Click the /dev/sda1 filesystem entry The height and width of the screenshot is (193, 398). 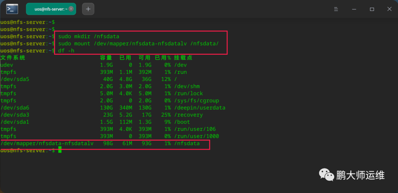click(15, 122)
